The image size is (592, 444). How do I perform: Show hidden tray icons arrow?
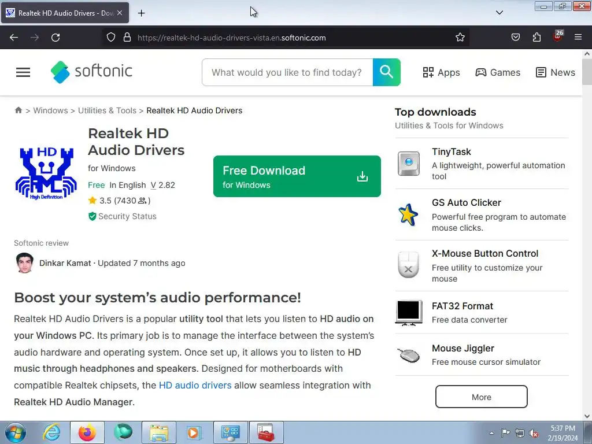tap(491, 433)
